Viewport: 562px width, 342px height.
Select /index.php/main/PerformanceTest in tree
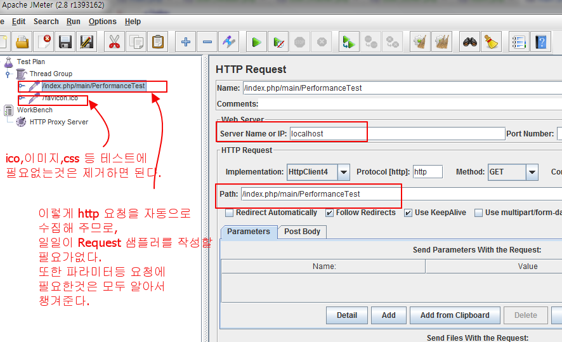pyautogui.click(x=93, y=86)
